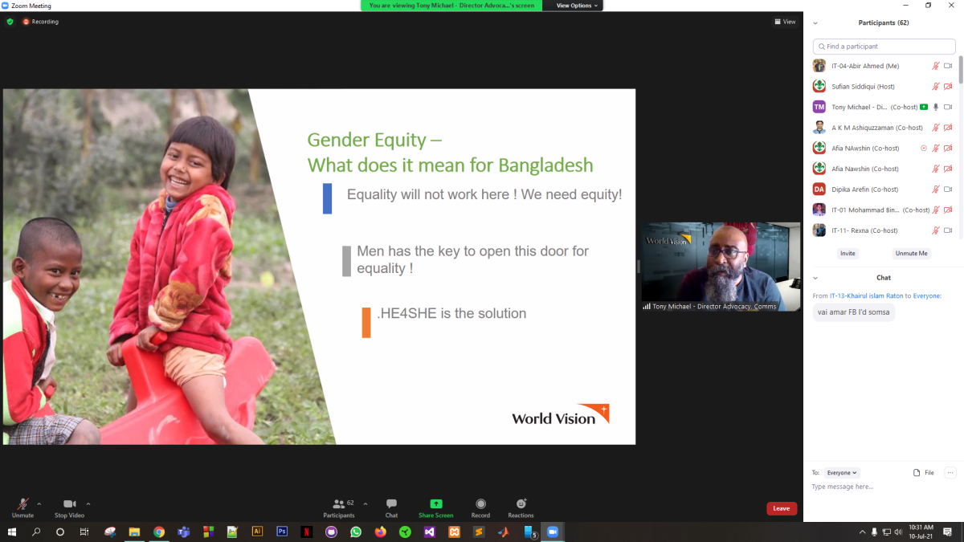This screenshot has width=964, height=542.
Task: Click the Unmute Me button
Action: (912, 253)
